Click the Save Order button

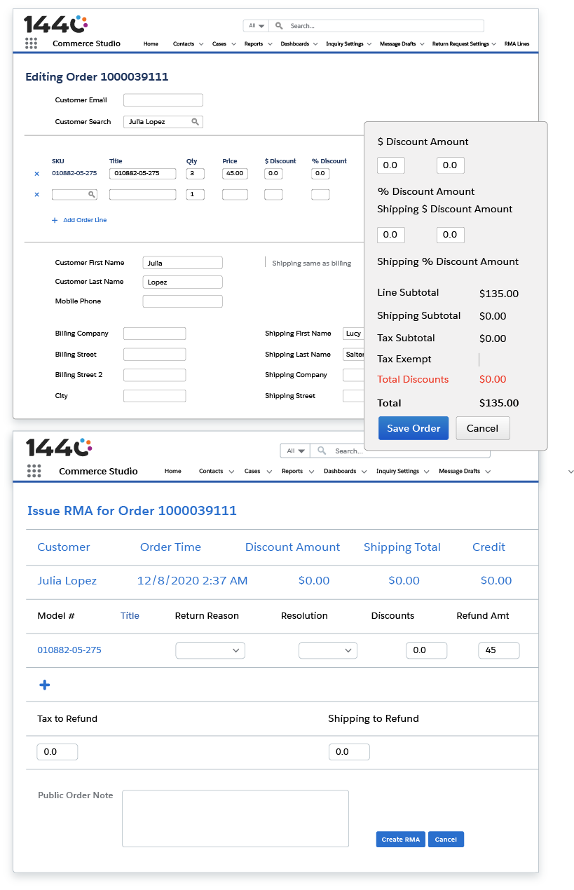414,428
